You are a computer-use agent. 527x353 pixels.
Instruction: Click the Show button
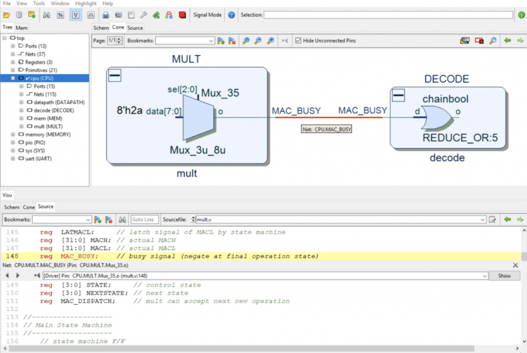point(504,276)
